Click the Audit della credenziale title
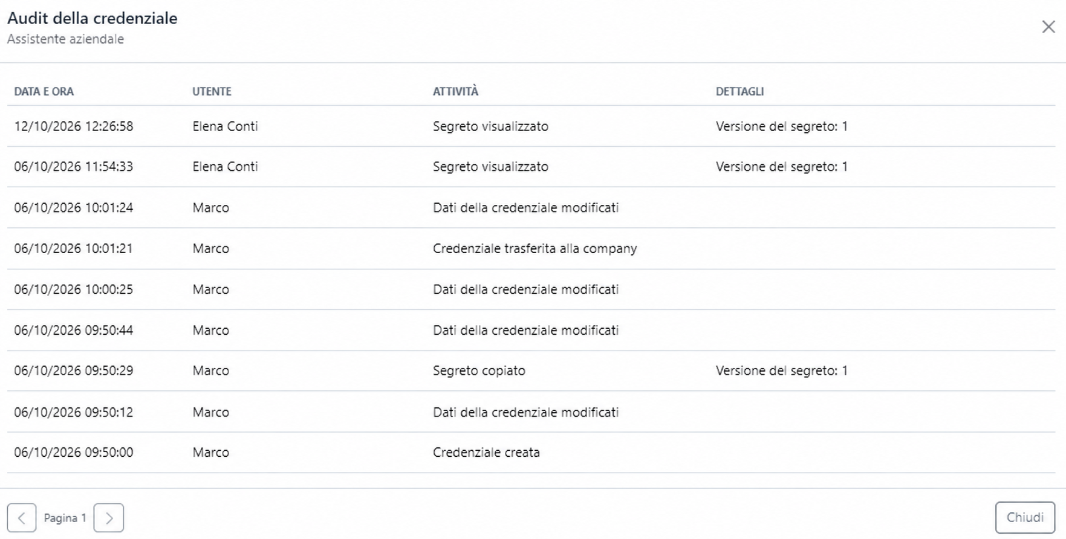Image resolution: width=1066 pixels, height=539 pixels. (x=93, y=18)
